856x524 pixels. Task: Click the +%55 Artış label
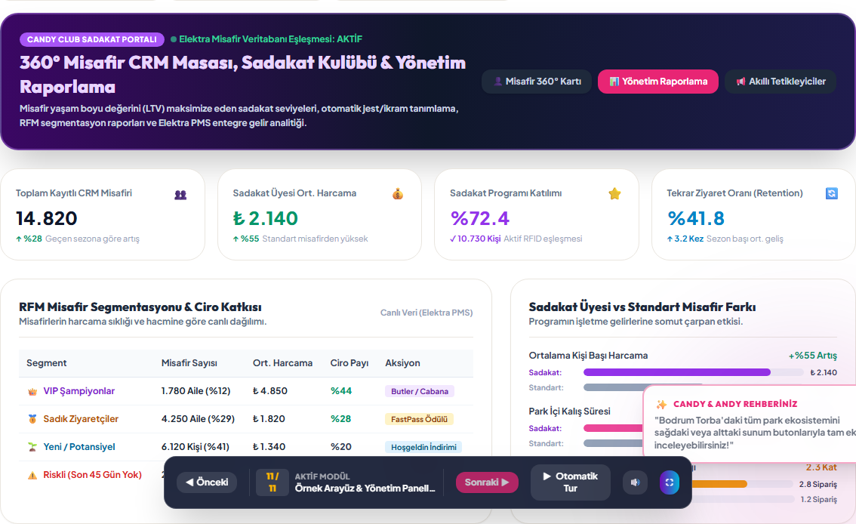(x=812, y=356)
